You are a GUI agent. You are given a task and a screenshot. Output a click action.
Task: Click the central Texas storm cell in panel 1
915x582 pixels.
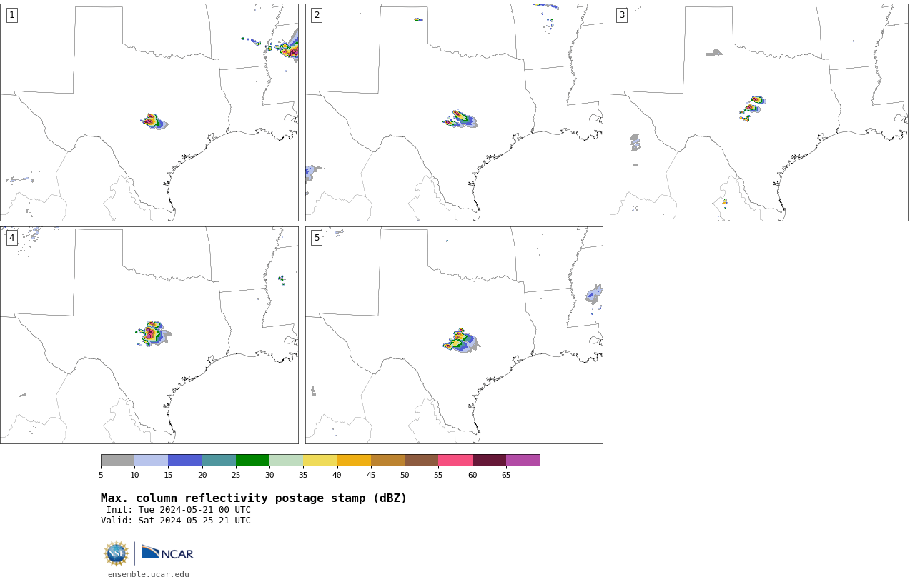[x=153, y=121]
